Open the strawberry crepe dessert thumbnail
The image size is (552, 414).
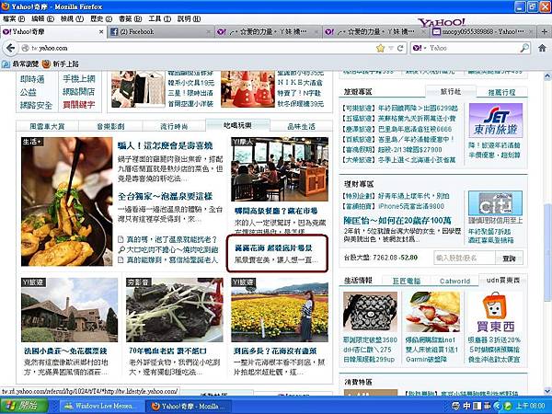pyautogui.click(x=432, y=312)
